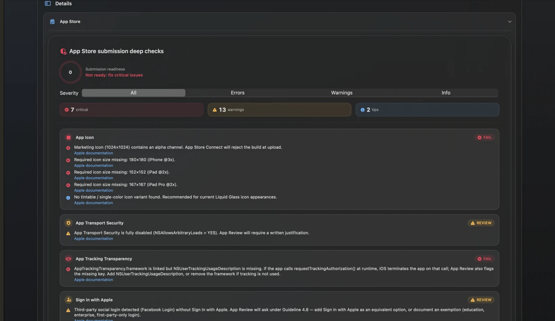Click error icon for 180×180 icon missing
Image resolution: width=555 pixels, height=321 pixels.
coord(68,160)
